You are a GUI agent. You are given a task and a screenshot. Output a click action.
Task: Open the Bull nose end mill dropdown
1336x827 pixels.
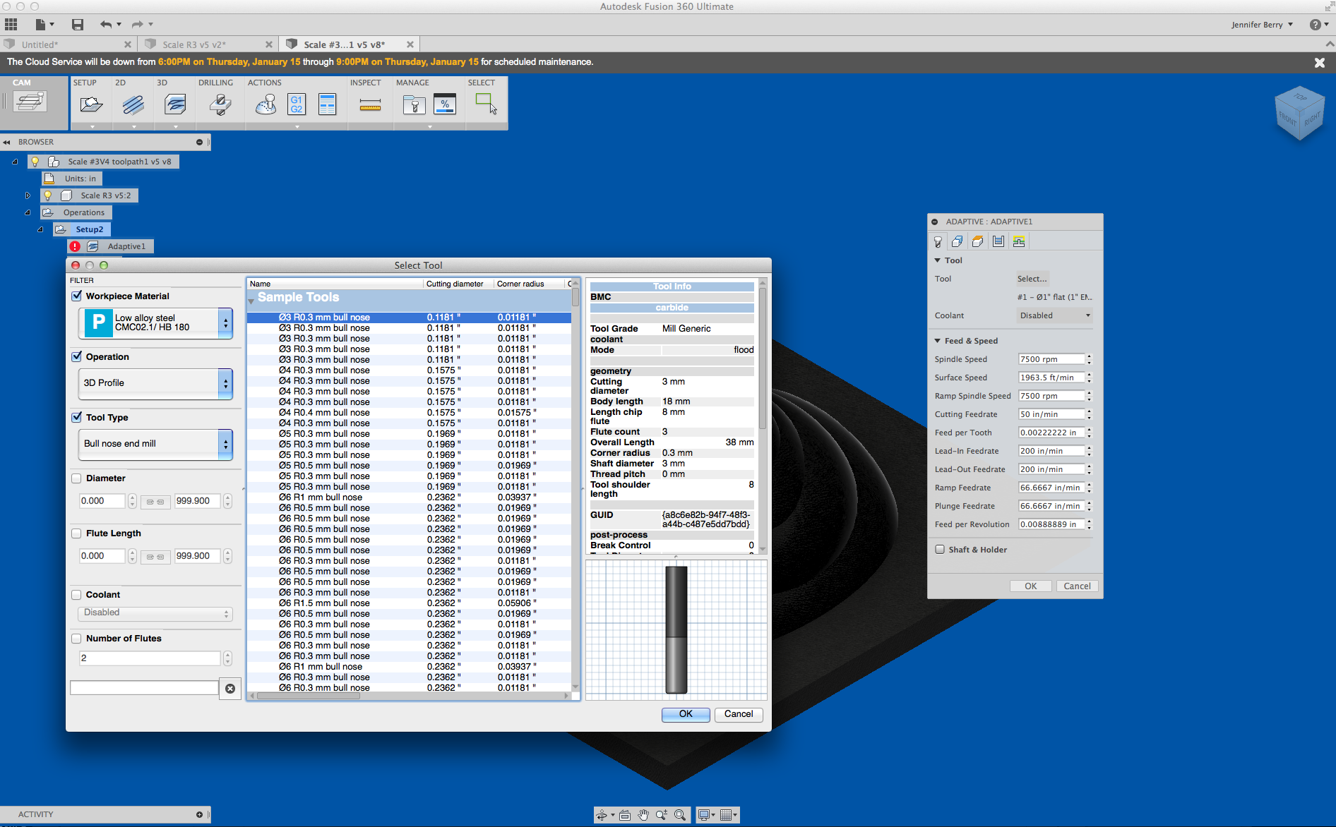click(155, 444)
